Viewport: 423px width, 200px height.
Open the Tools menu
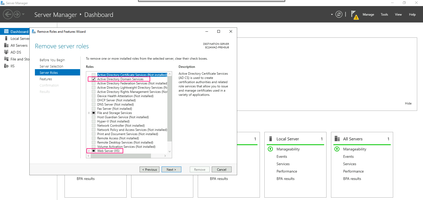384,15
